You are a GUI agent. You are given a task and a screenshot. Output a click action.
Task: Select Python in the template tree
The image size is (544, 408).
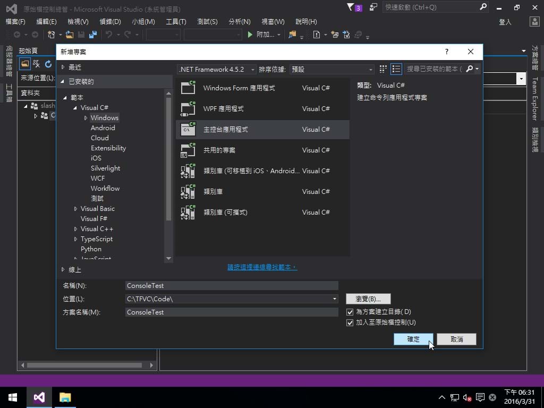click(91, 249)
